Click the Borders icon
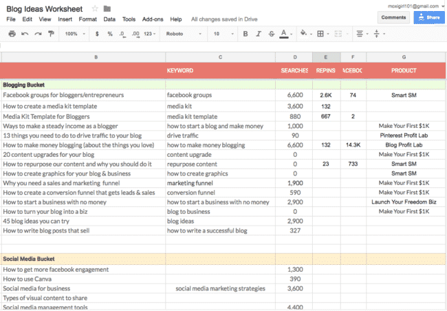Screen dimensions: 447x311 pyautogui.click(x=320, y=34)
